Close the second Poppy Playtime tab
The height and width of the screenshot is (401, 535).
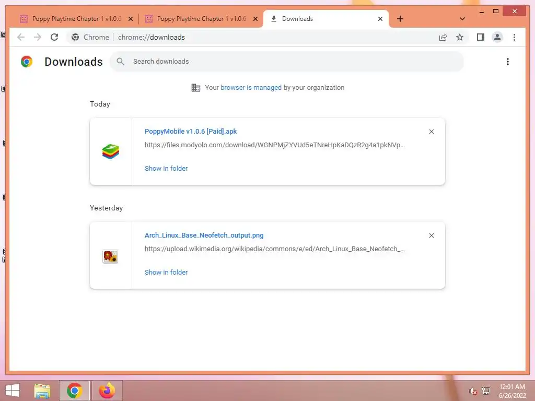click(255, 19)
